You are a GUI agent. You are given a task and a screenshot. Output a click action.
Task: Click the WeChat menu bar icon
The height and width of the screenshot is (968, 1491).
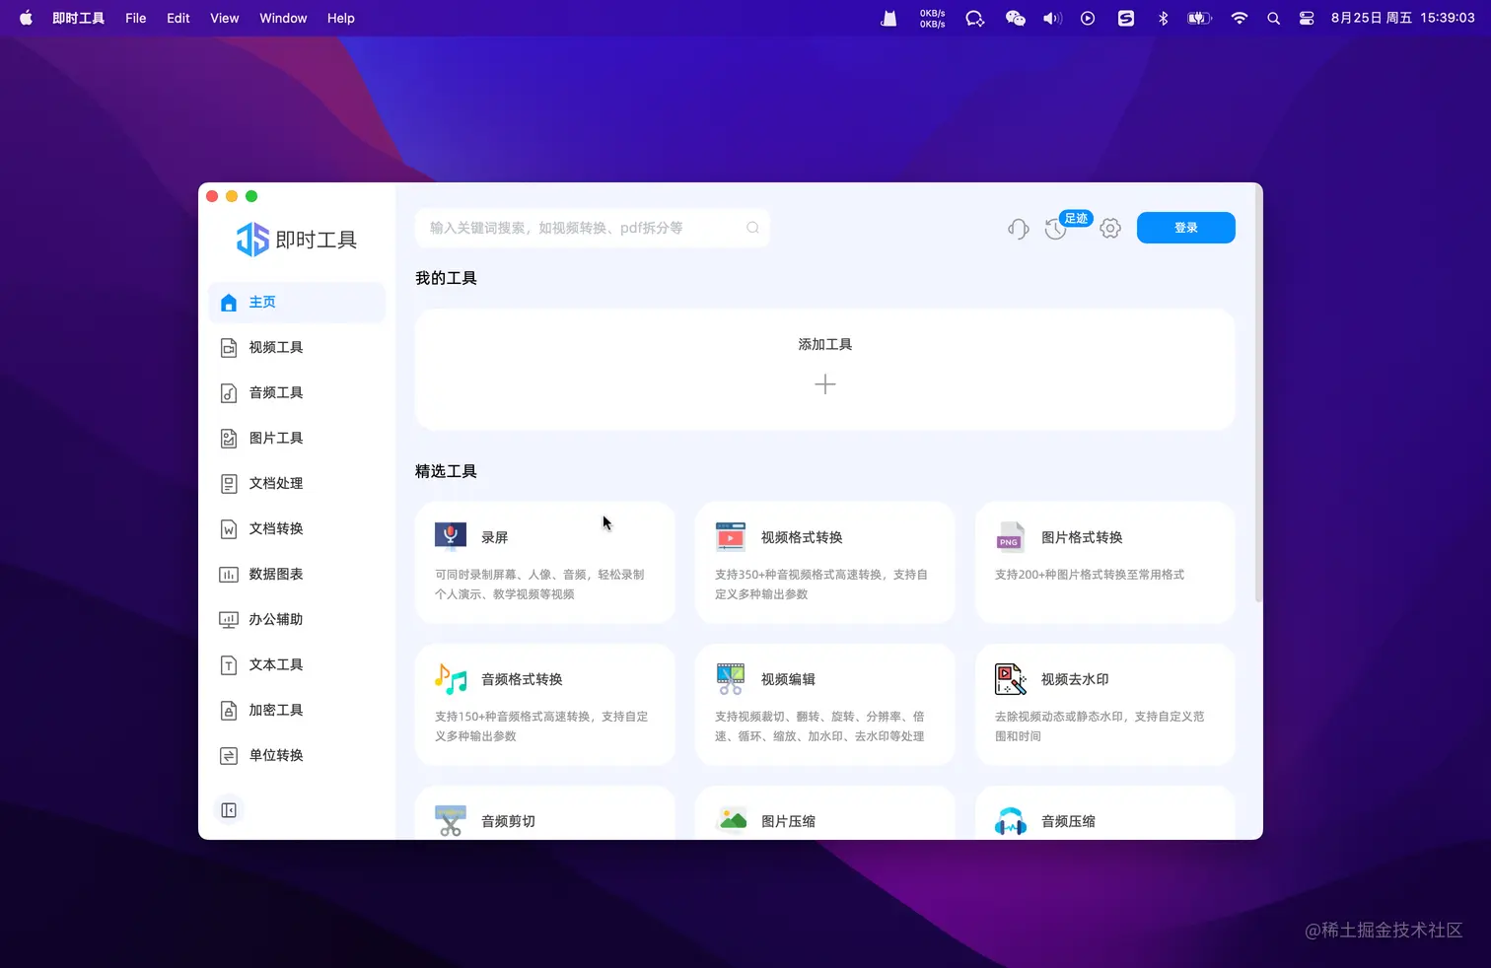pyautogui.click(x=1015, y=18)
